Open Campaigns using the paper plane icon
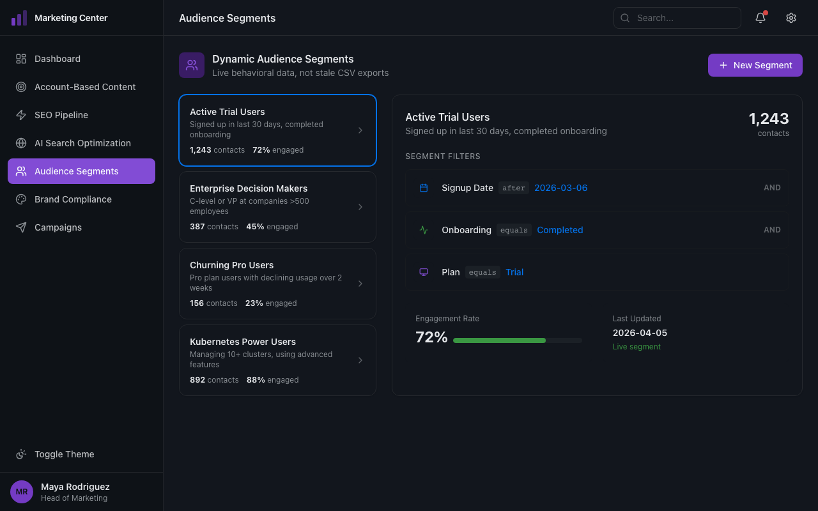The height and width of the screenshot is (511, 818). [21, 227]
